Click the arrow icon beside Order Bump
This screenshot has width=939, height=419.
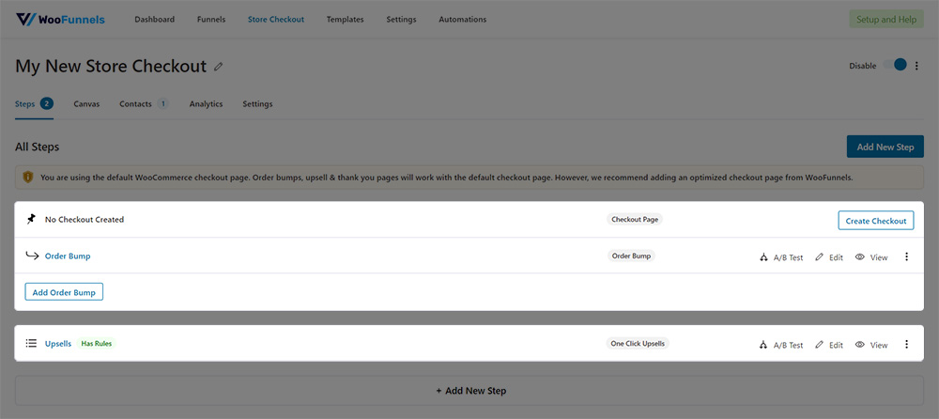32,256
